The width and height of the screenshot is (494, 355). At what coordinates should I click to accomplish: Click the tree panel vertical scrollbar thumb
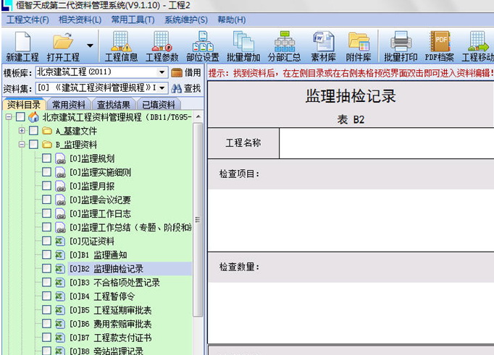pos(198,220)
